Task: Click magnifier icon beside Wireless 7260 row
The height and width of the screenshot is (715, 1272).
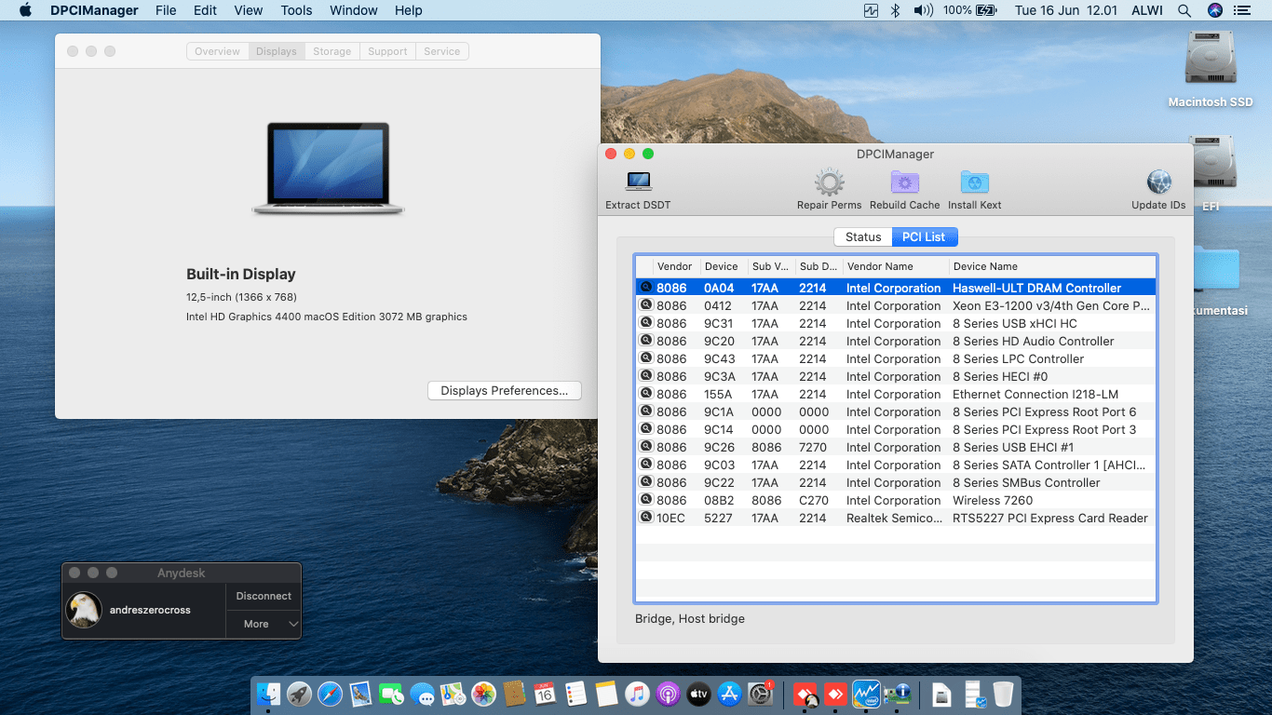Action: 645,500
